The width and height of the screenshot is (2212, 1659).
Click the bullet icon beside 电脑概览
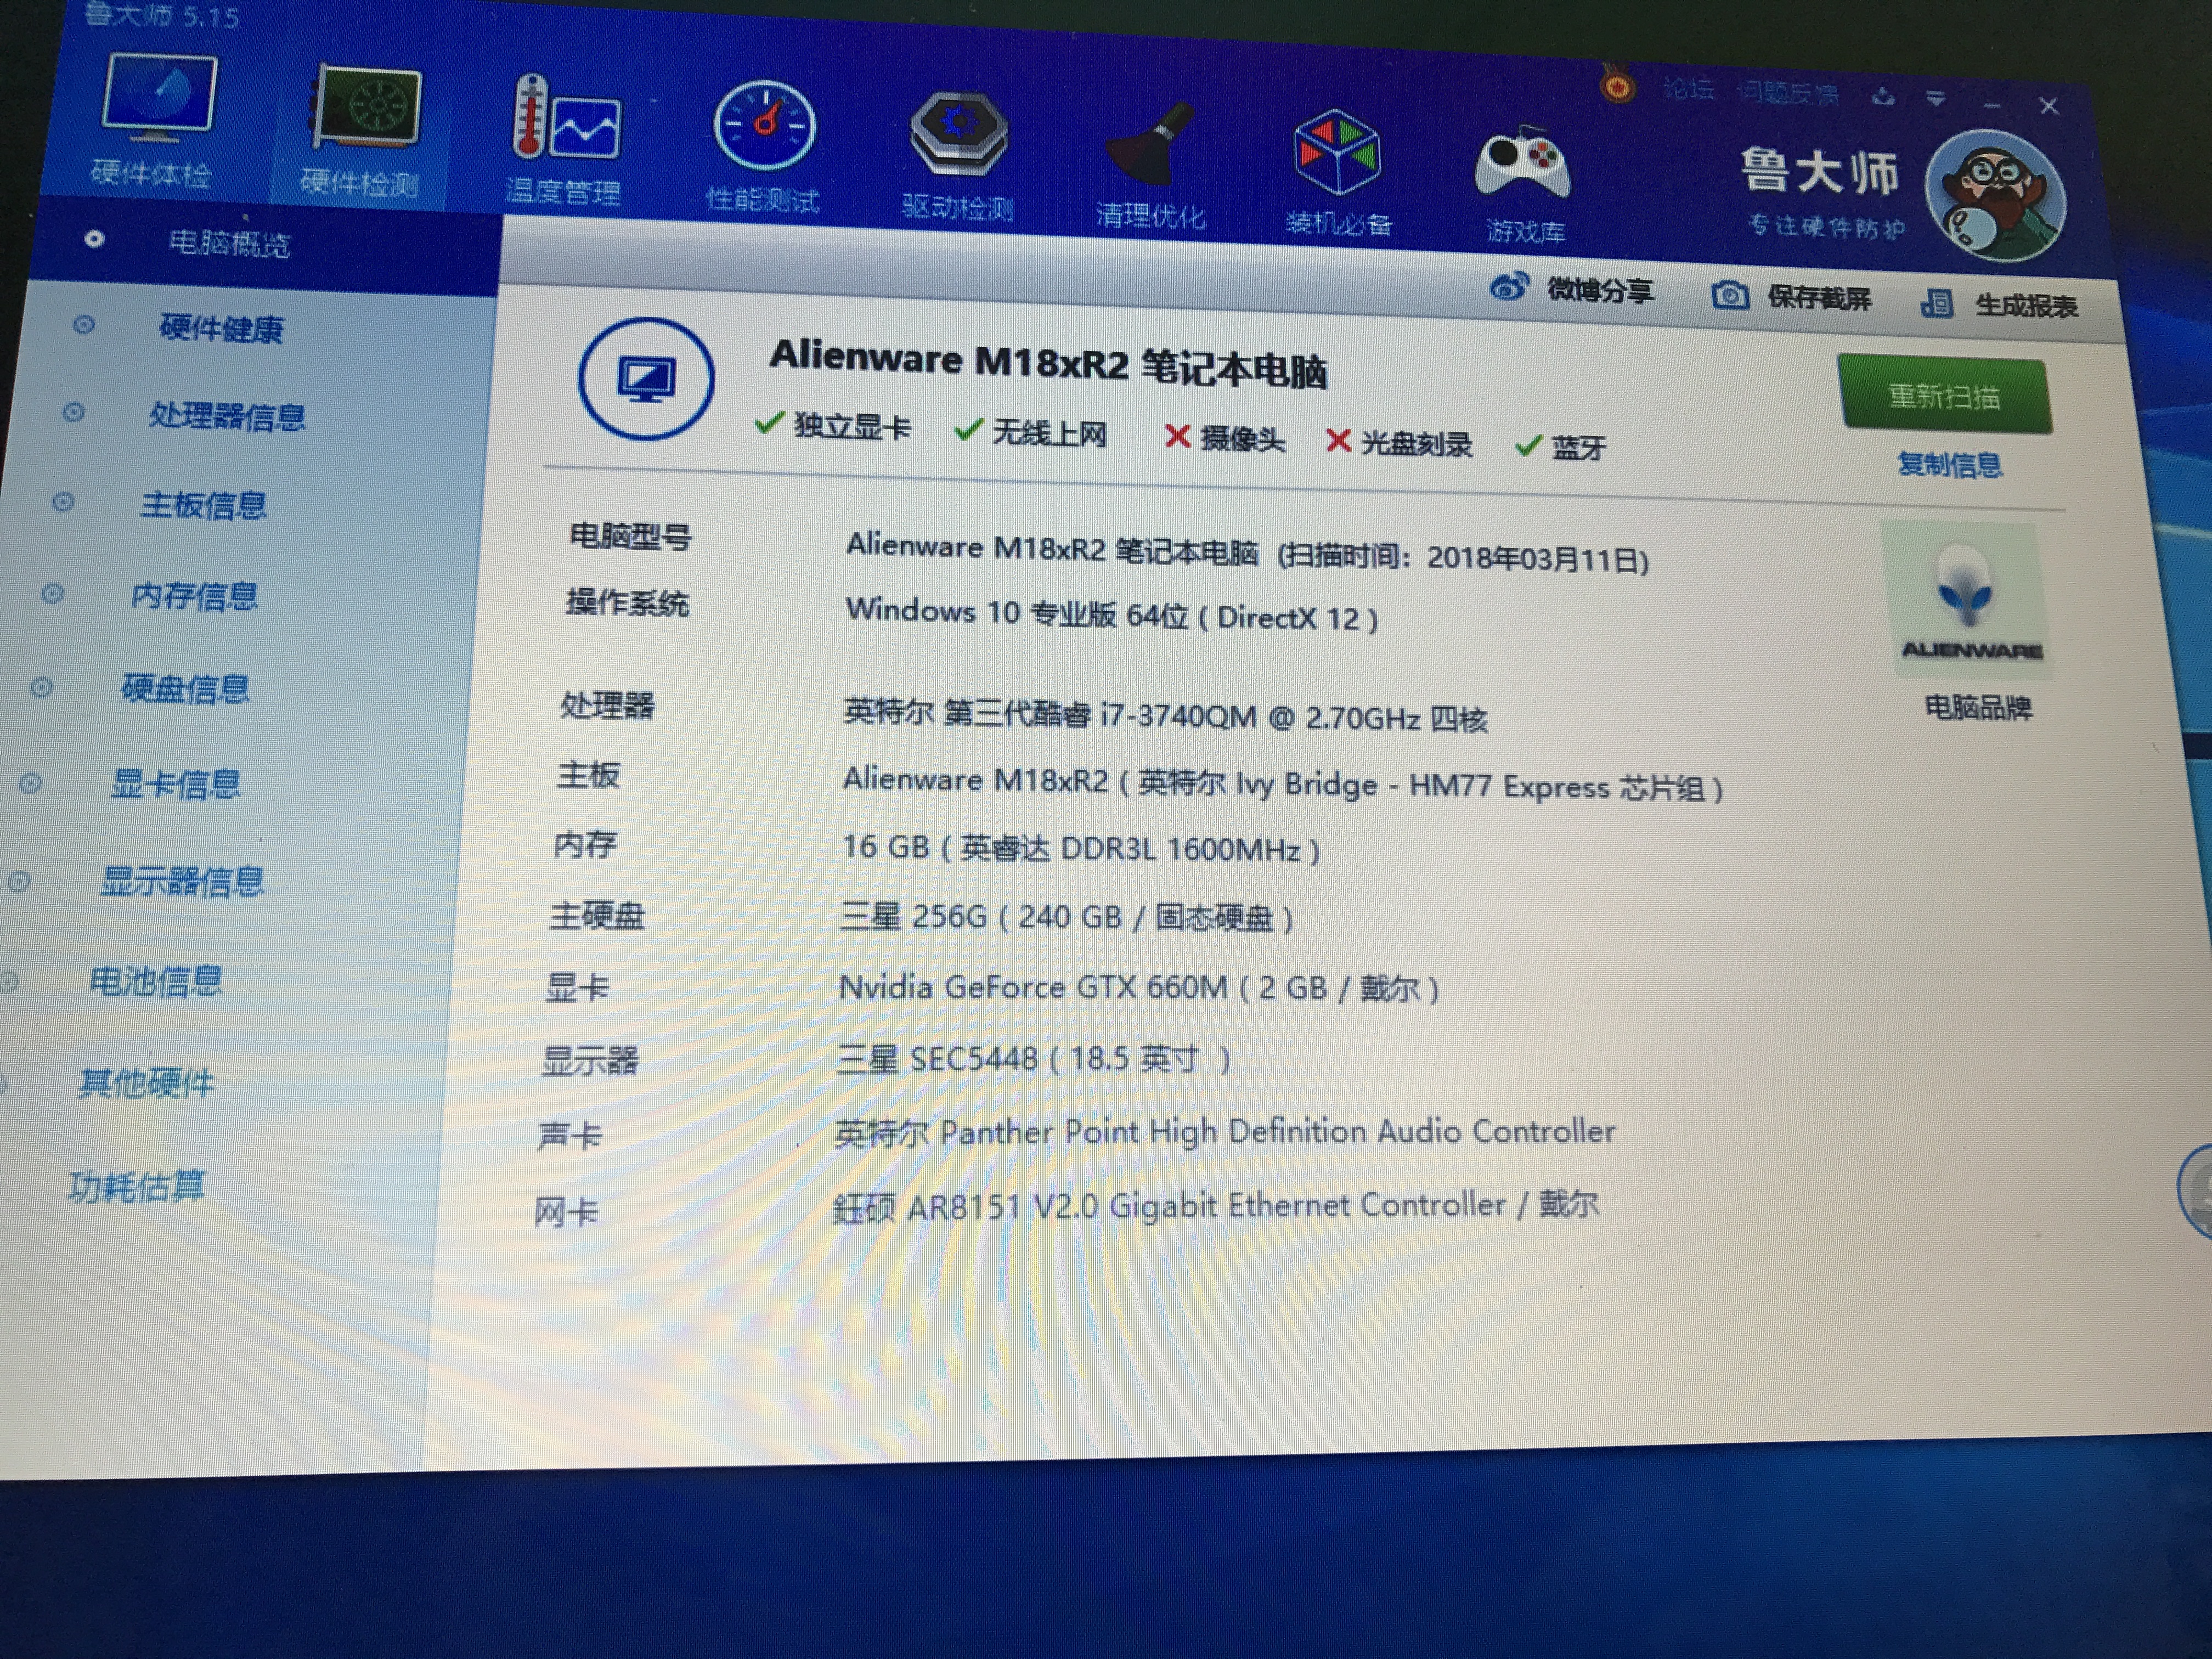(94, 239)
